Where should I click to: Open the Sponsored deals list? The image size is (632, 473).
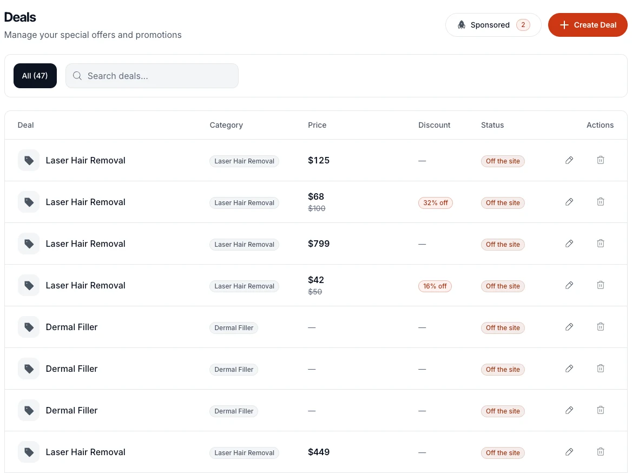(x=493, y=25)
